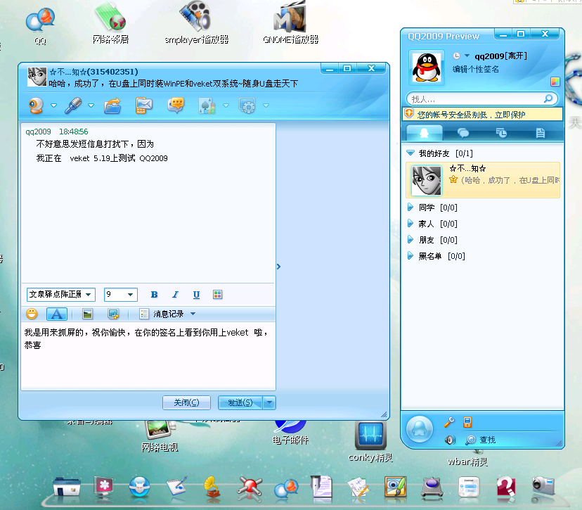
Task: Click the QQ penguin avatar in main panel
Action: click(x=427, y=68)
